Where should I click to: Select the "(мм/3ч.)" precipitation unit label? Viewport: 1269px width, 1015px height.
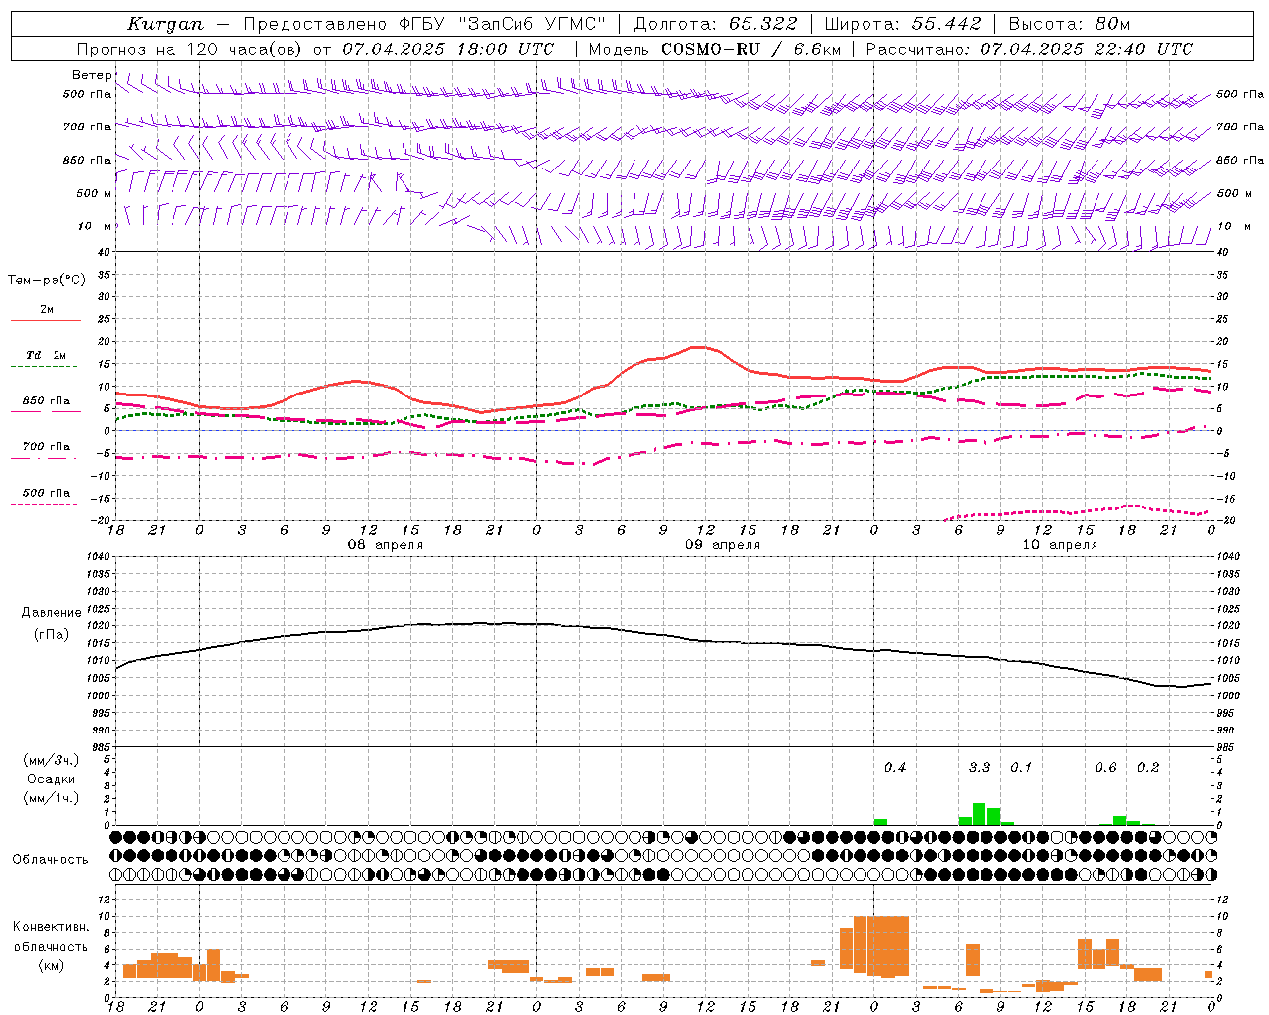(x=52, y=760)
